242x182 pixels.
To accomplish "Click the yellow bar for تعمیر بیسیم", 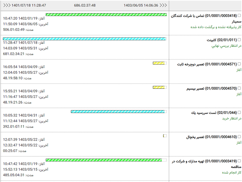I will [x=159, y=87].
